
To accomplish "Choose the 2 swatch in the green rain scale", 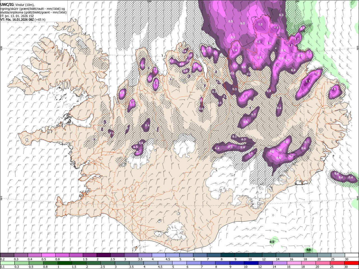I will pyautogui.click(x=93, y=263).
